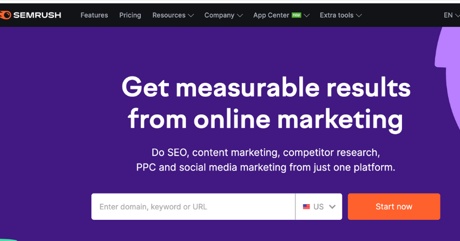Click the Semrush flame logo icon
Screen dimensions: 460x241
coord(5,15)
